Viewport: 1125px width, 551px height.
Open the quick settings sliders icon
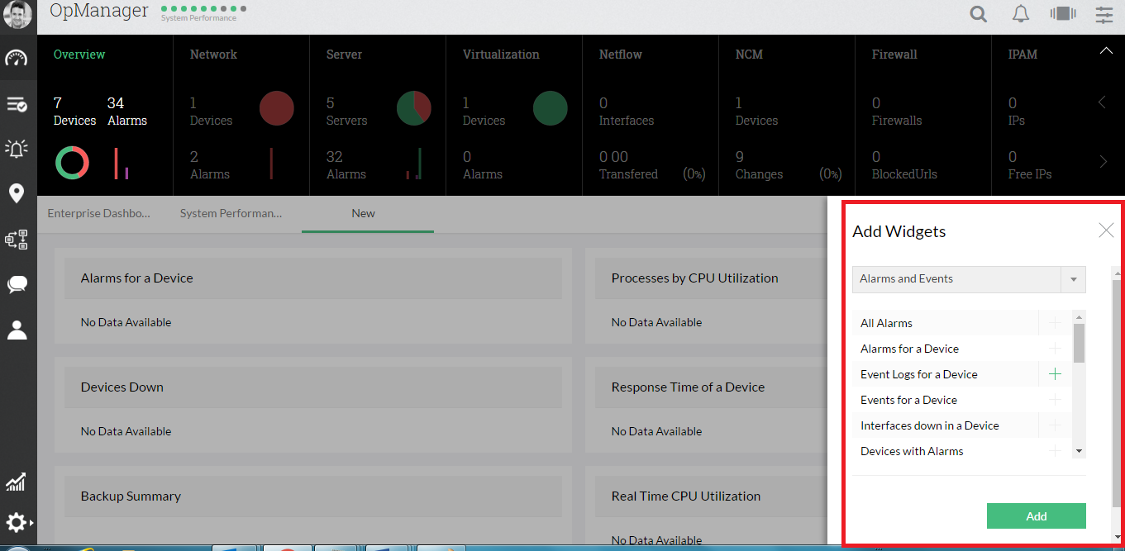(1104, 14)
